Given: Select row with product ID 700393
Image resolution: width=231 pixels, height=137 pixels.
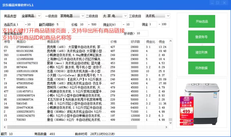Looking at the screenshot, I should (86, 120).
